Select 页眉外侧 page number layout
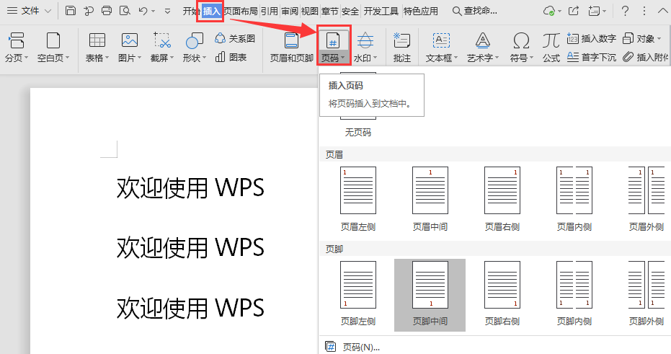Viewport: 671px width, 354px height. pos(646,199)
